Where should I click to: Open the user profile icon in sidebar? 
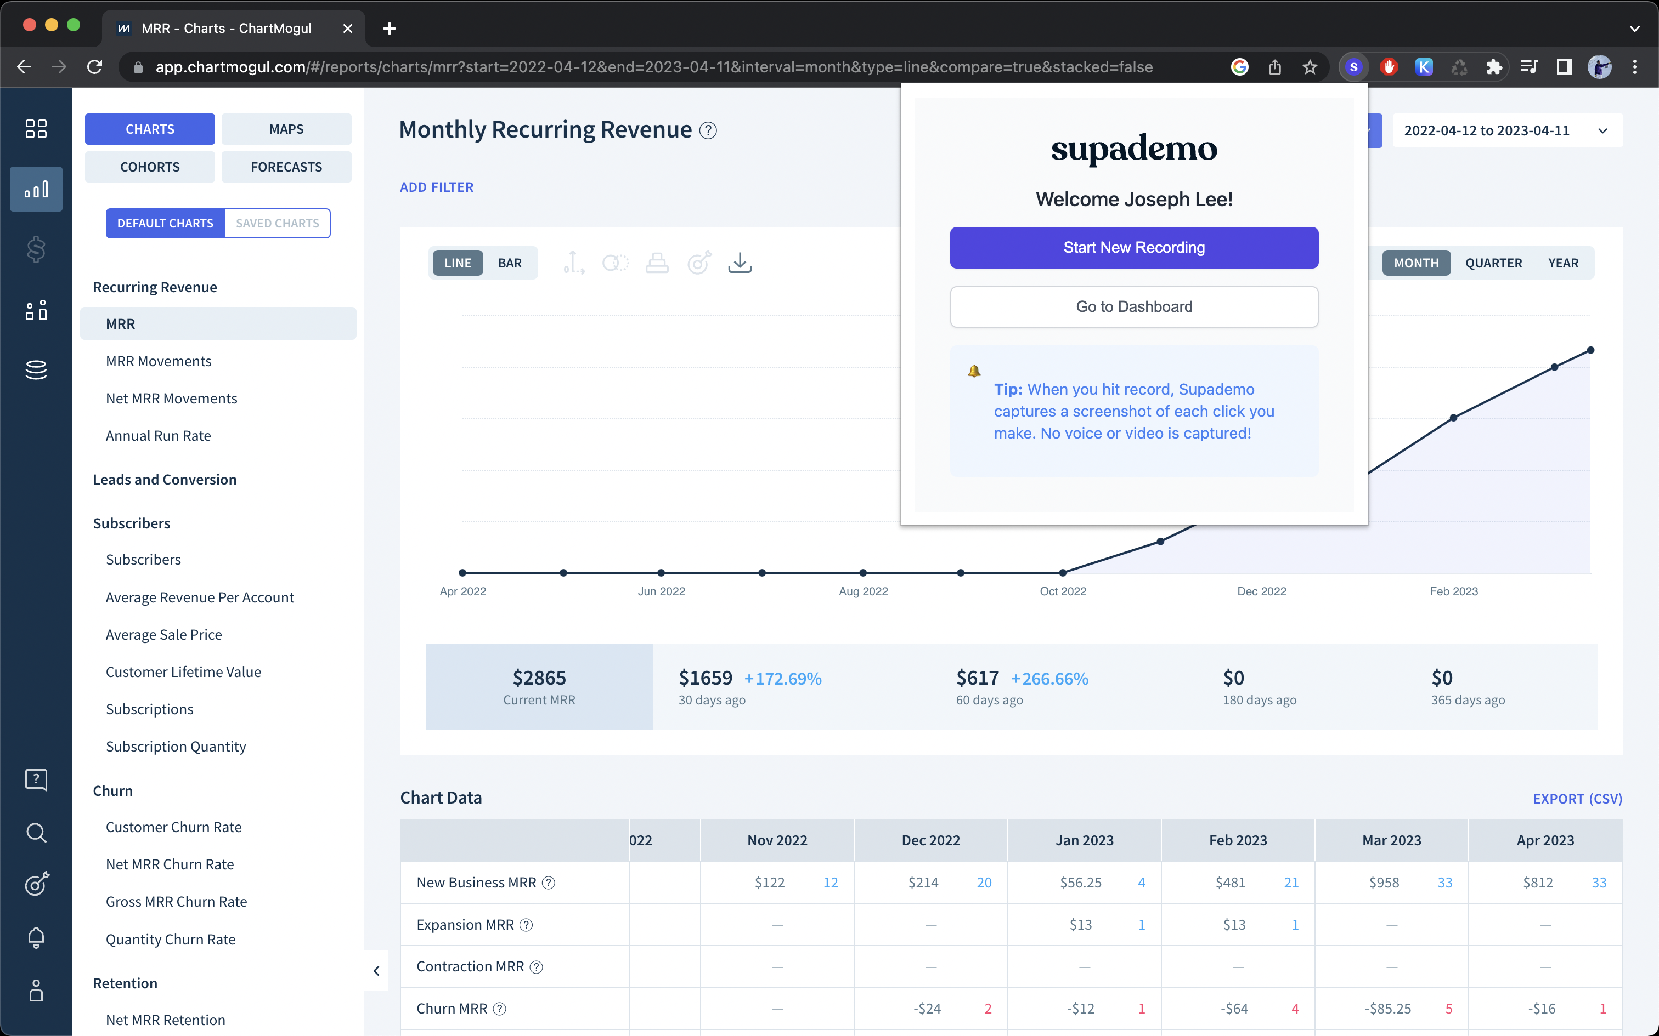pyautogui.click(x=36, y=991)
